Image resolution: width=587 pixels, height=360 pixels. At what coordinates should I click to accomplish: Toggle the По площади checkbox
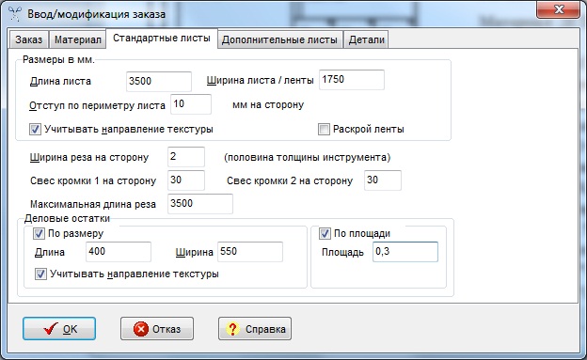coord(325,233)
